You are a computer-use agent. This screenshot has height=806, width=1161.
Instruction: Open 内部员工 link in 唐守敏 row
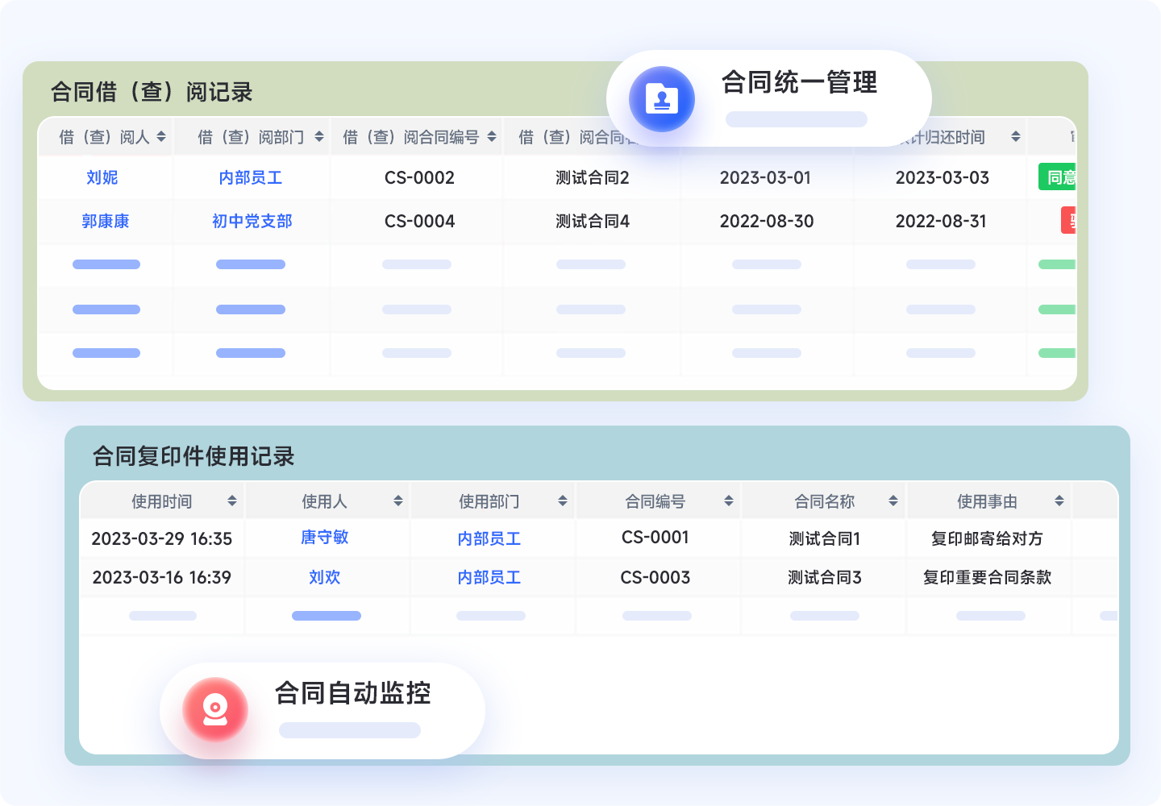(x=489, y=538)
